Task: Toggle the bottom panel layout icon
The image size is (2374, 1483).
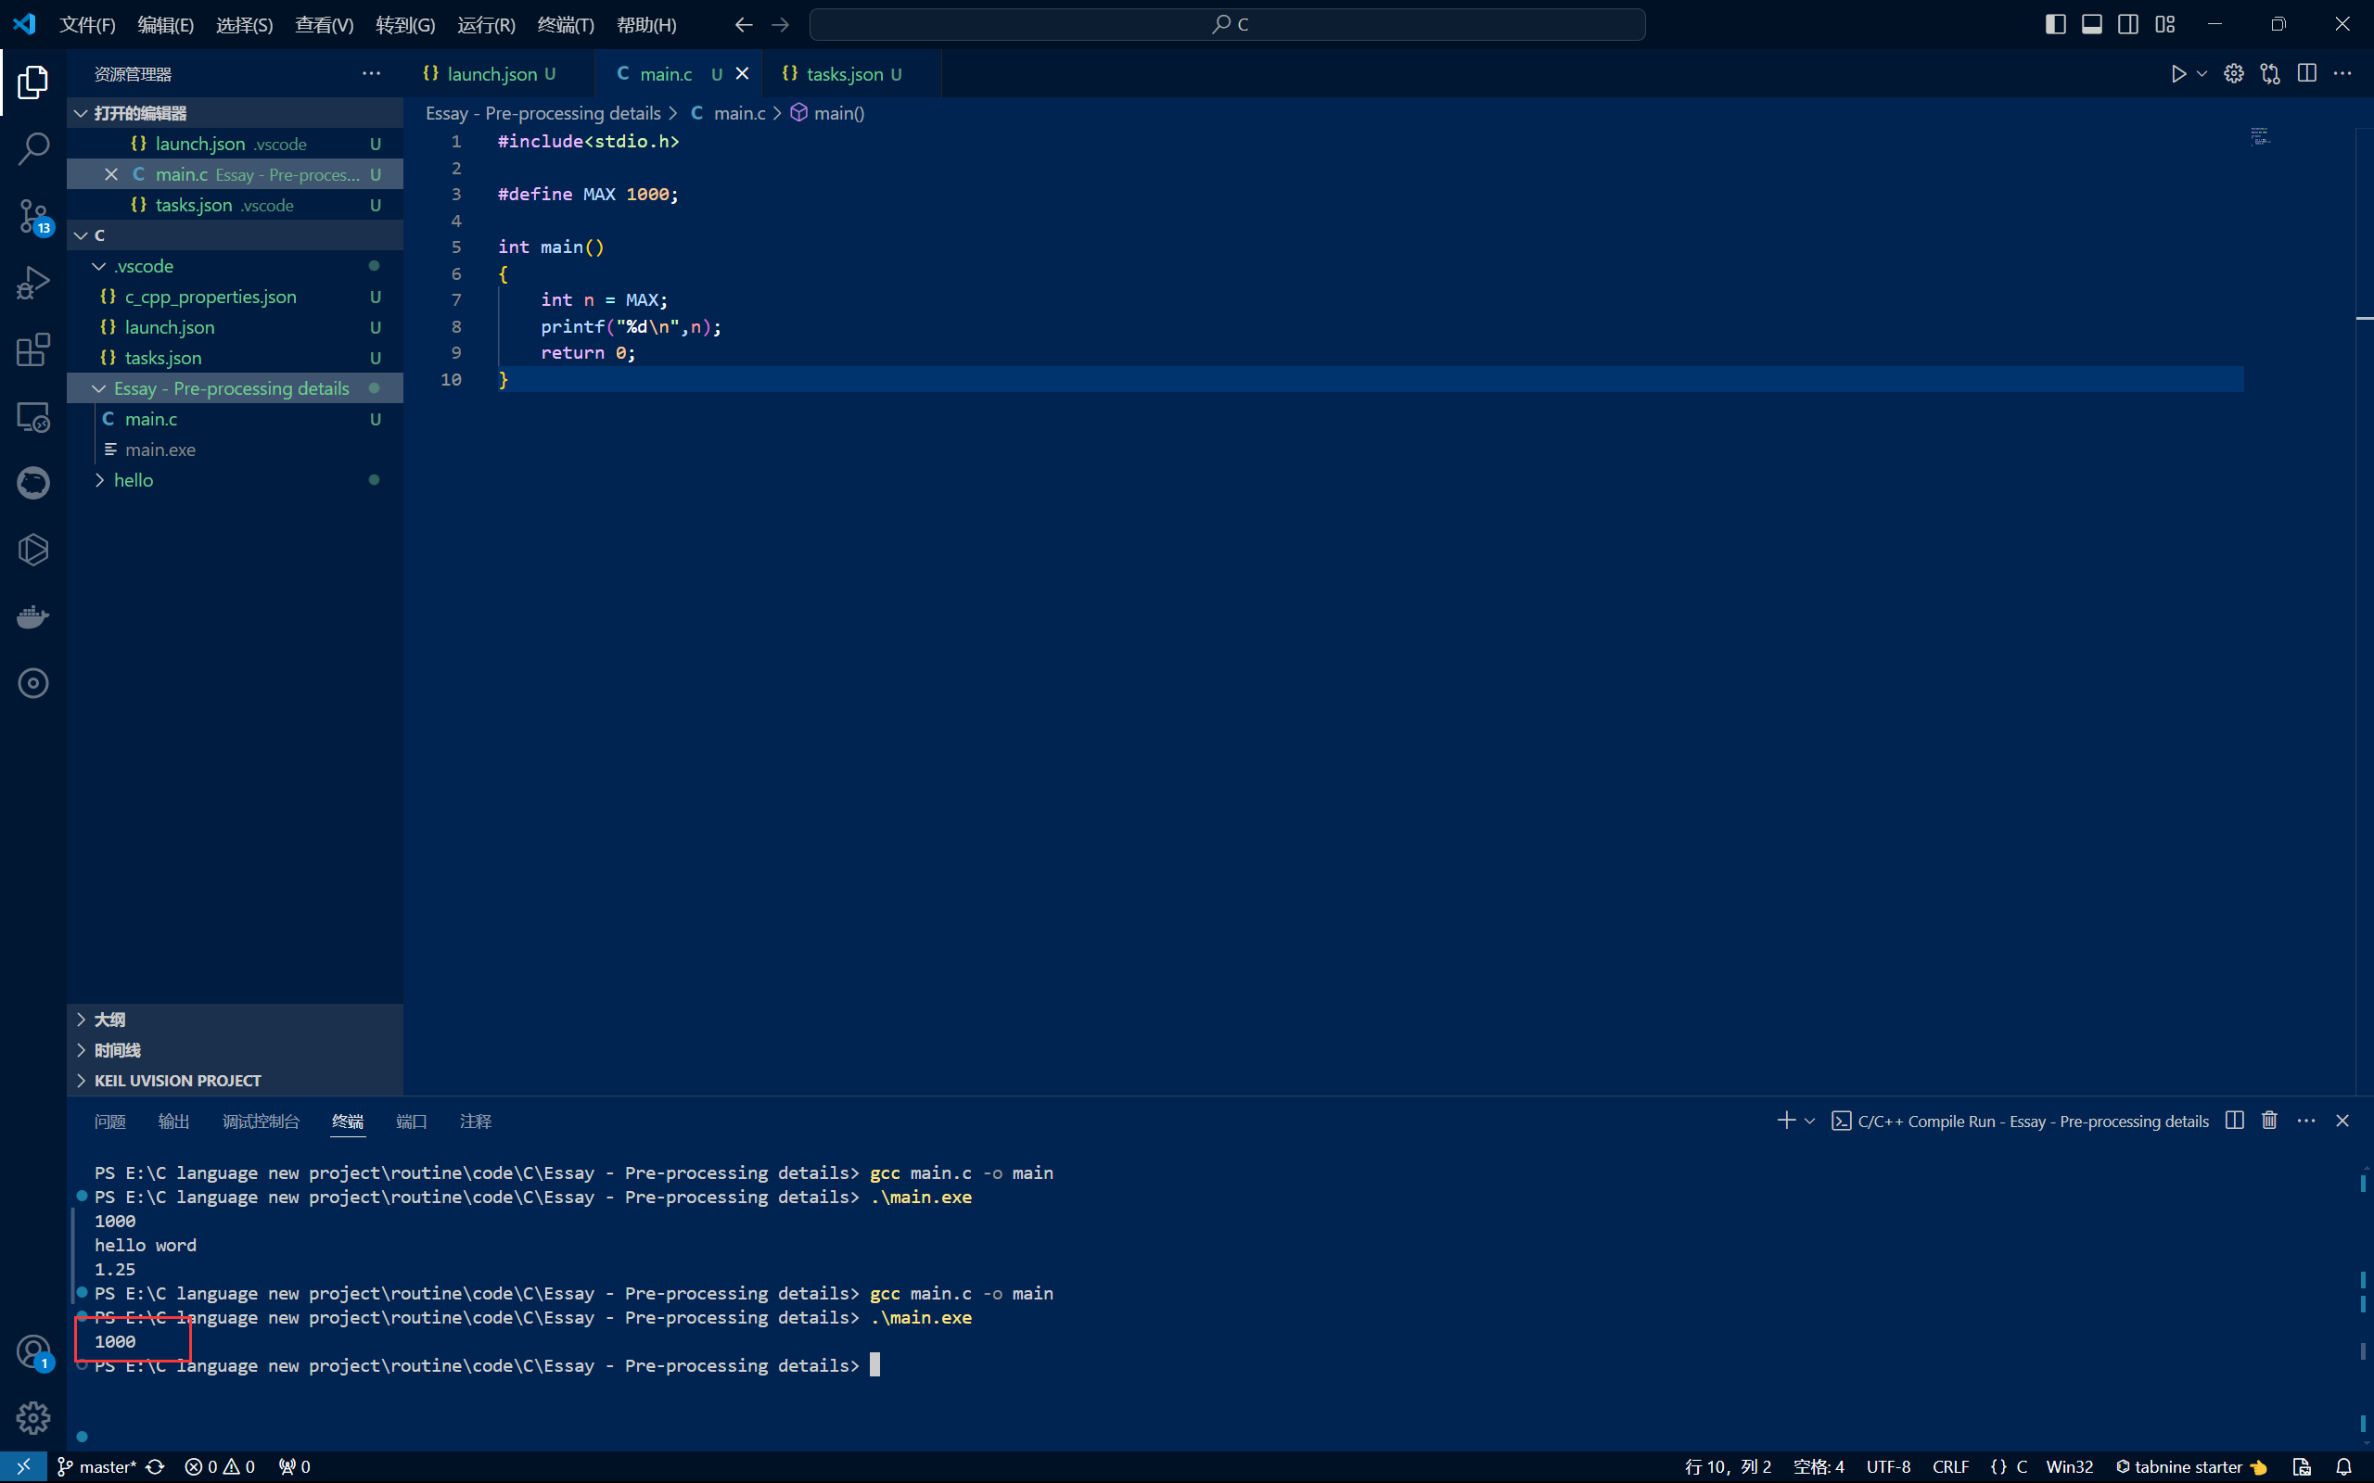Action: click(2091, 24)
